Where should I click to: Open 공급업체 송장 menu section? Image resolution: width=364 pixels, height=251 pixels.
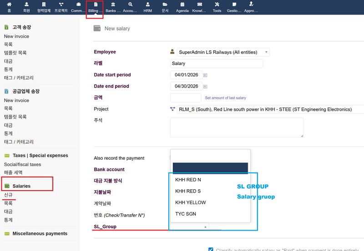26,91
